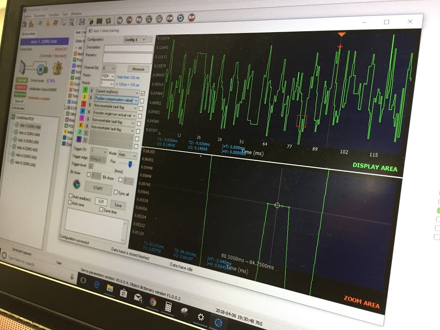Open the Channel Qty dropdown
The image size is (440, 330).
[x=109, y=68]
